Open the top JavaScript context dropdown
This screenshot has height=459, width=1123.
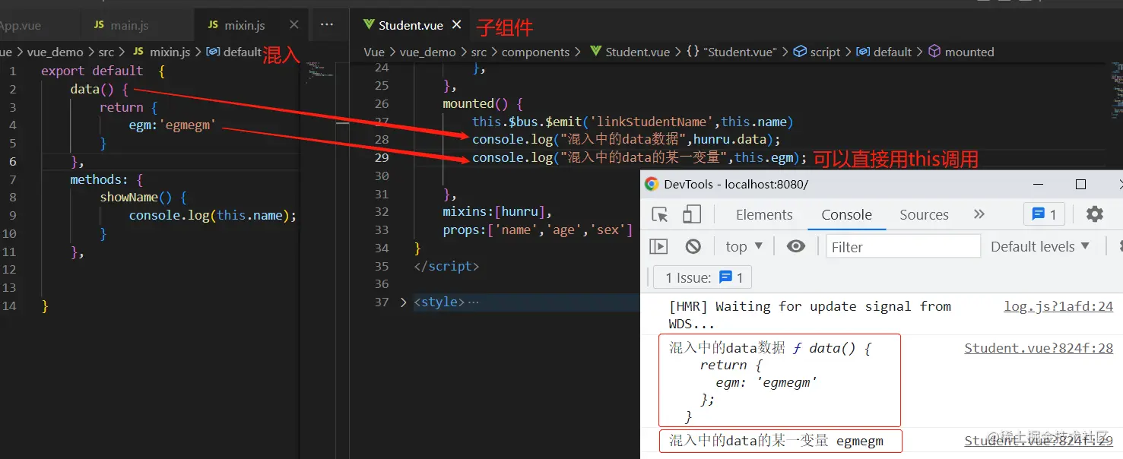pos(744,246)
